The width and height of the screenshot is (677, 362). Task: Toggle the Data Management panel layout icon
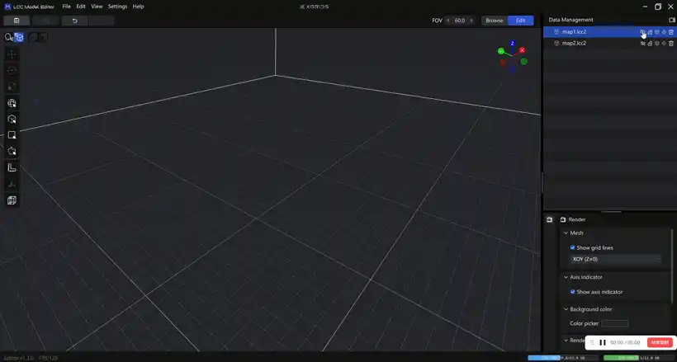pyautogui.click(x=671, y=20)
